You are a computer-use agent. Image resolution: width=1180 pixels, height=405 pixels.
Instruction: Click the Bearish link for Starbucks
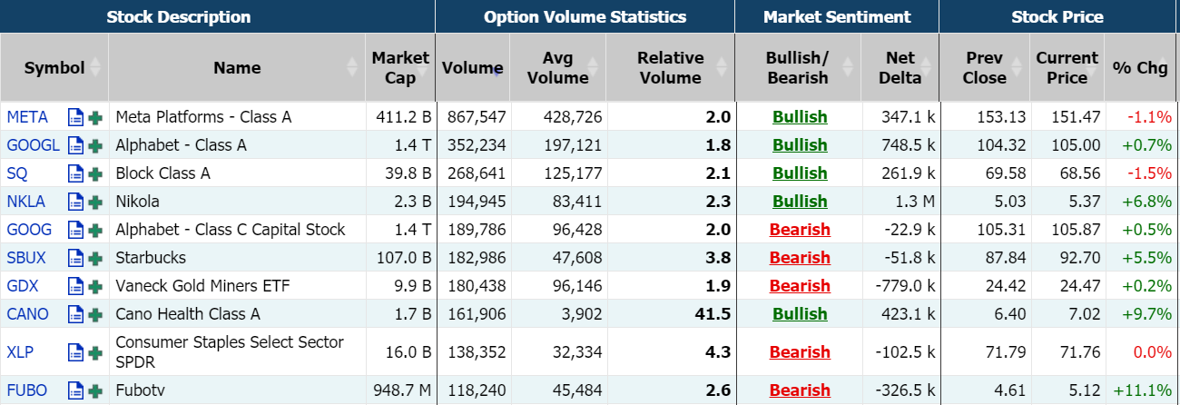click(800, 258)
